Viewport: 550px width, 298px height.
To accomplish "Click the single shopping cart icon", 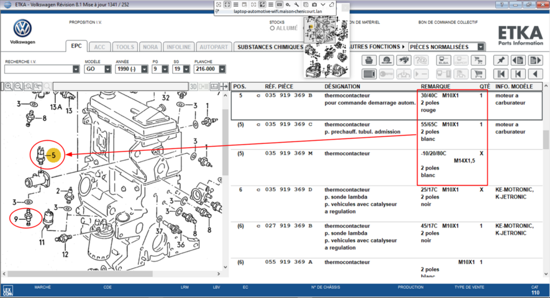I will tap(479, 74).
